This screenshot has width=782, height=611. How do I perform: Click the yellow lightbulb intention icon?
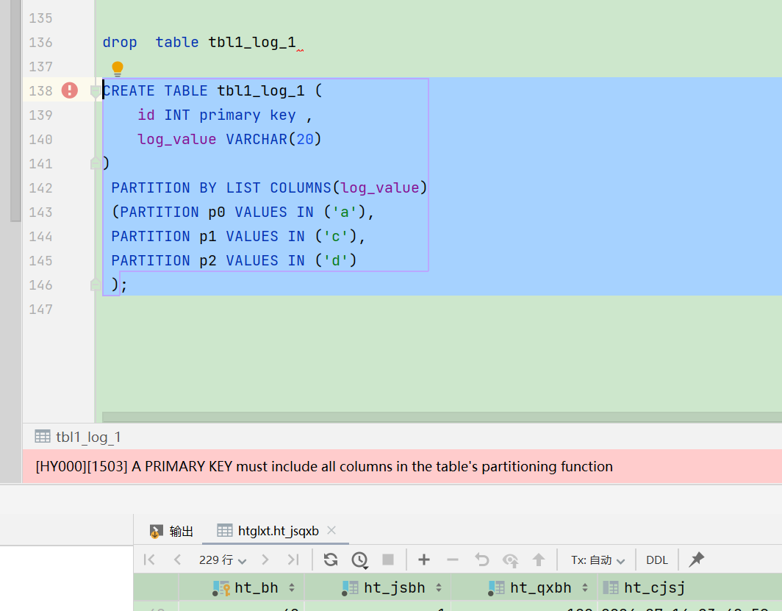coord(117,69)
